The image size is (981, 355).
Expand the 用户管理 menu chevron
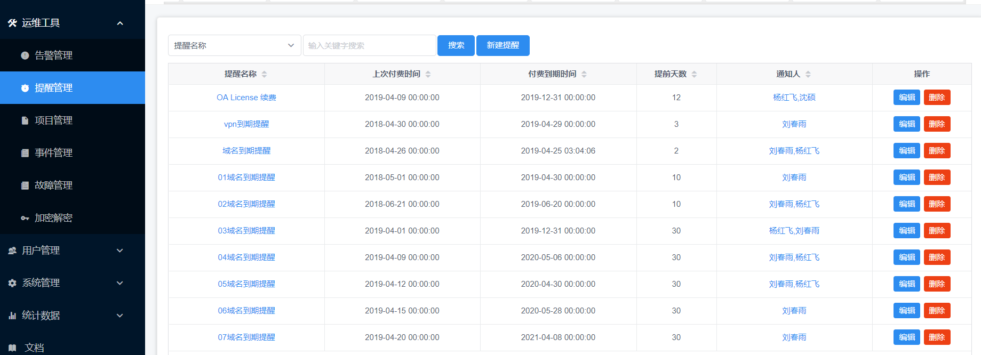[120, 251]
